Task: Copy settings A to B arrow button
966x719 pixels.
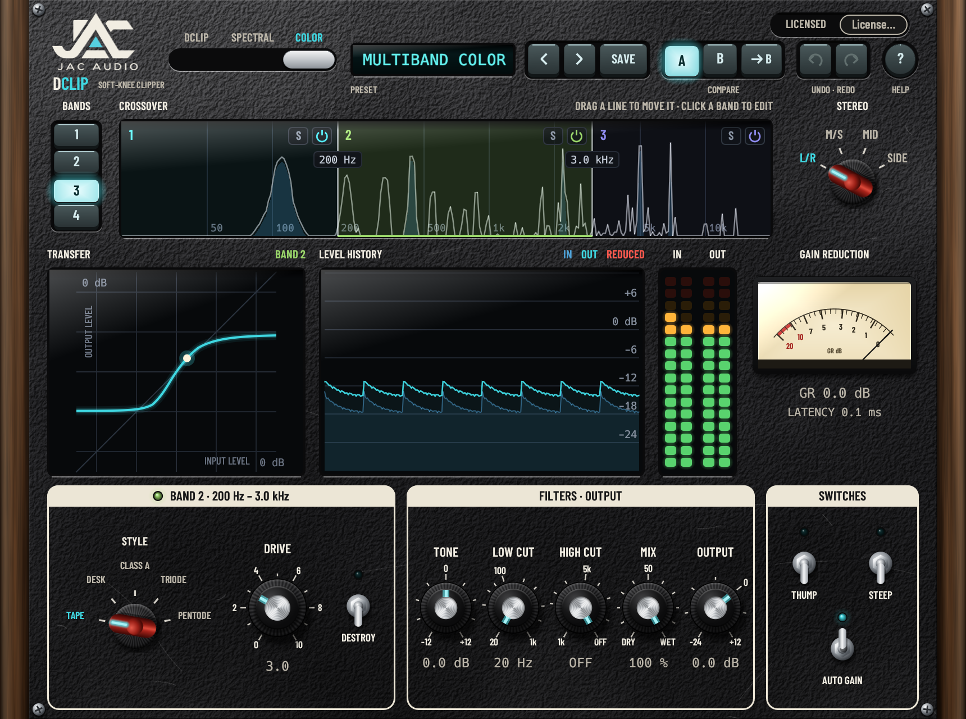Action: pos(761,59)
